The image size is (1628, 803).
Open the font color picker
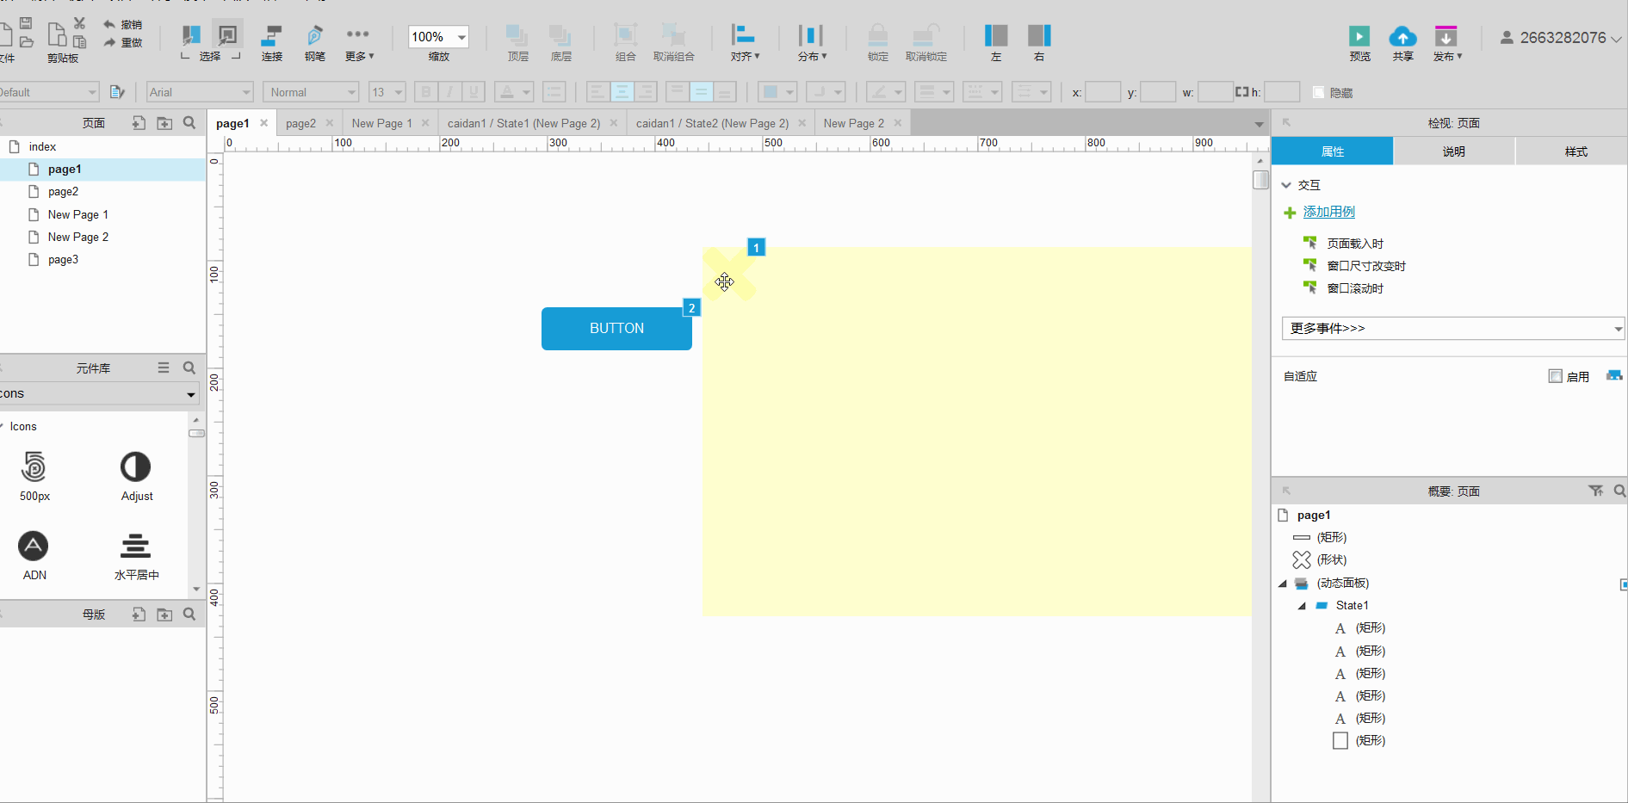514,92
